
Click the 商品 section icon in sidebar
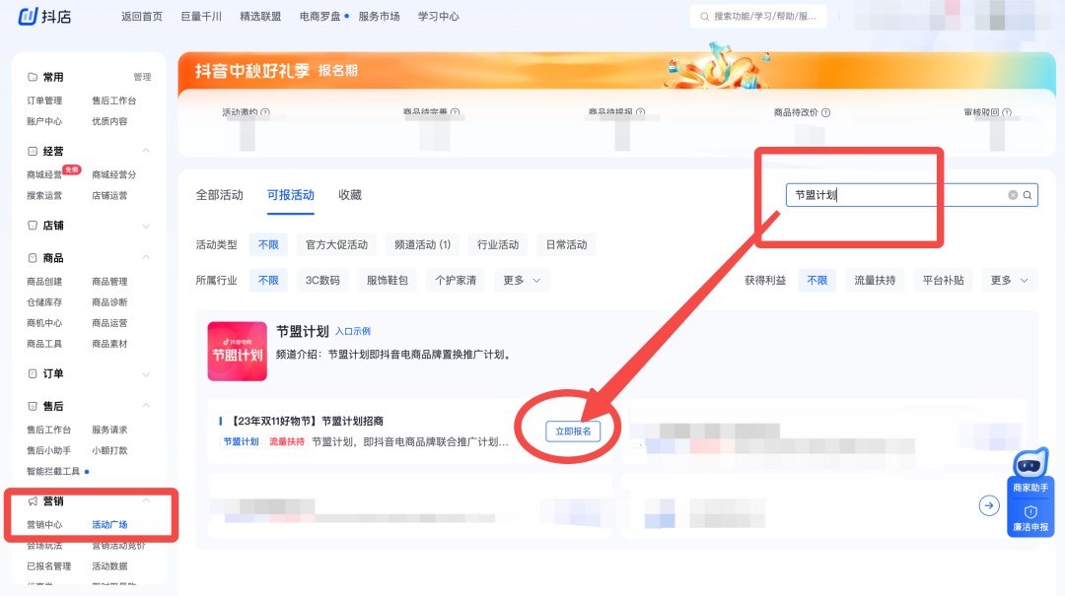tap(32, 258)
